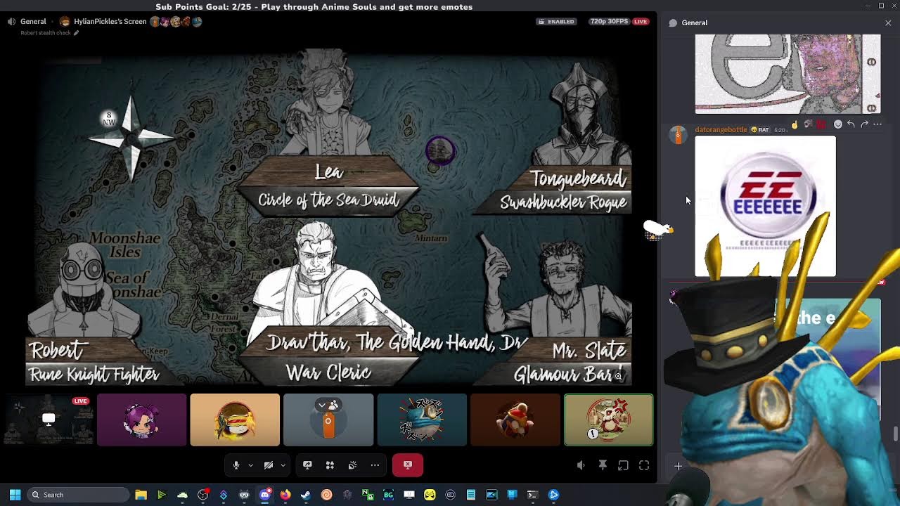
Task: Click the top image attachment in chat
Action: (x=787, y=74)
